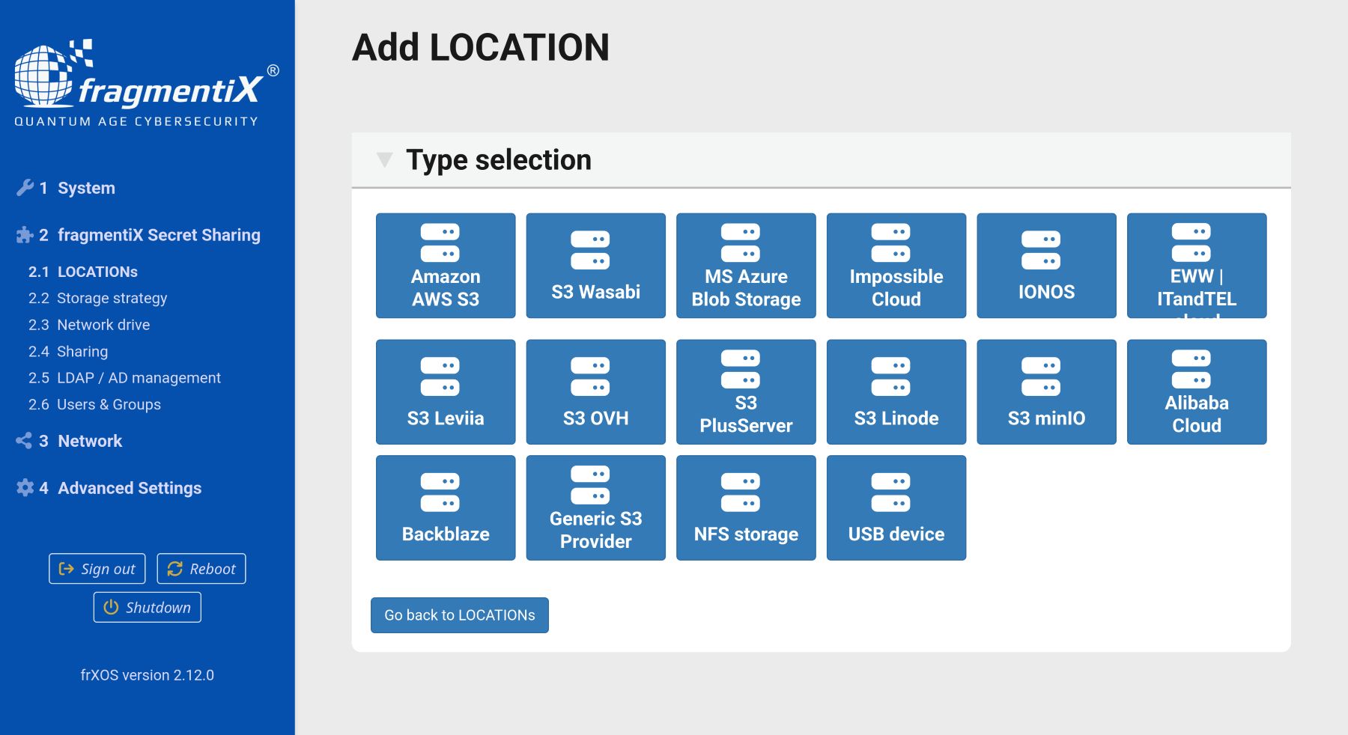Select the S3 PlusServer tile
The image size is (1348, 735).
746,392
